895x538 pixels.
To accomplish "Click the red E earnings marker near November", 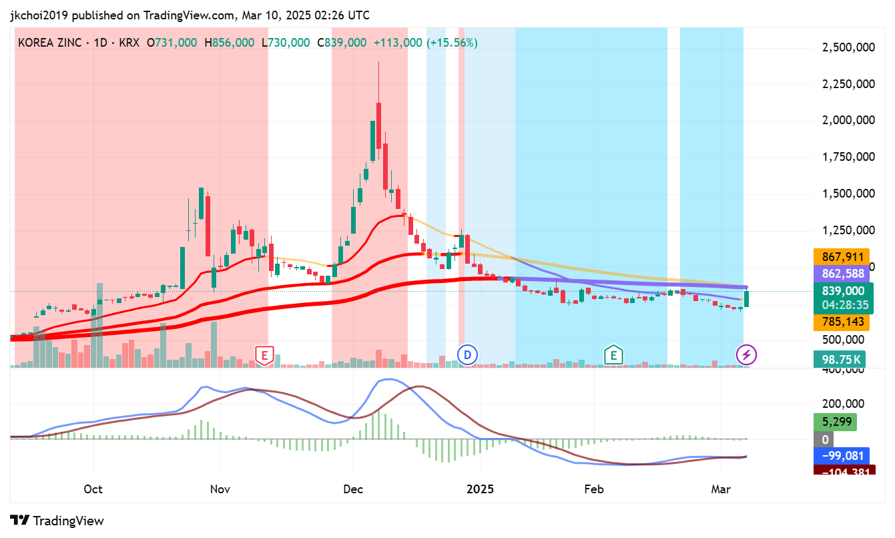I will click(x=265, y=355).
